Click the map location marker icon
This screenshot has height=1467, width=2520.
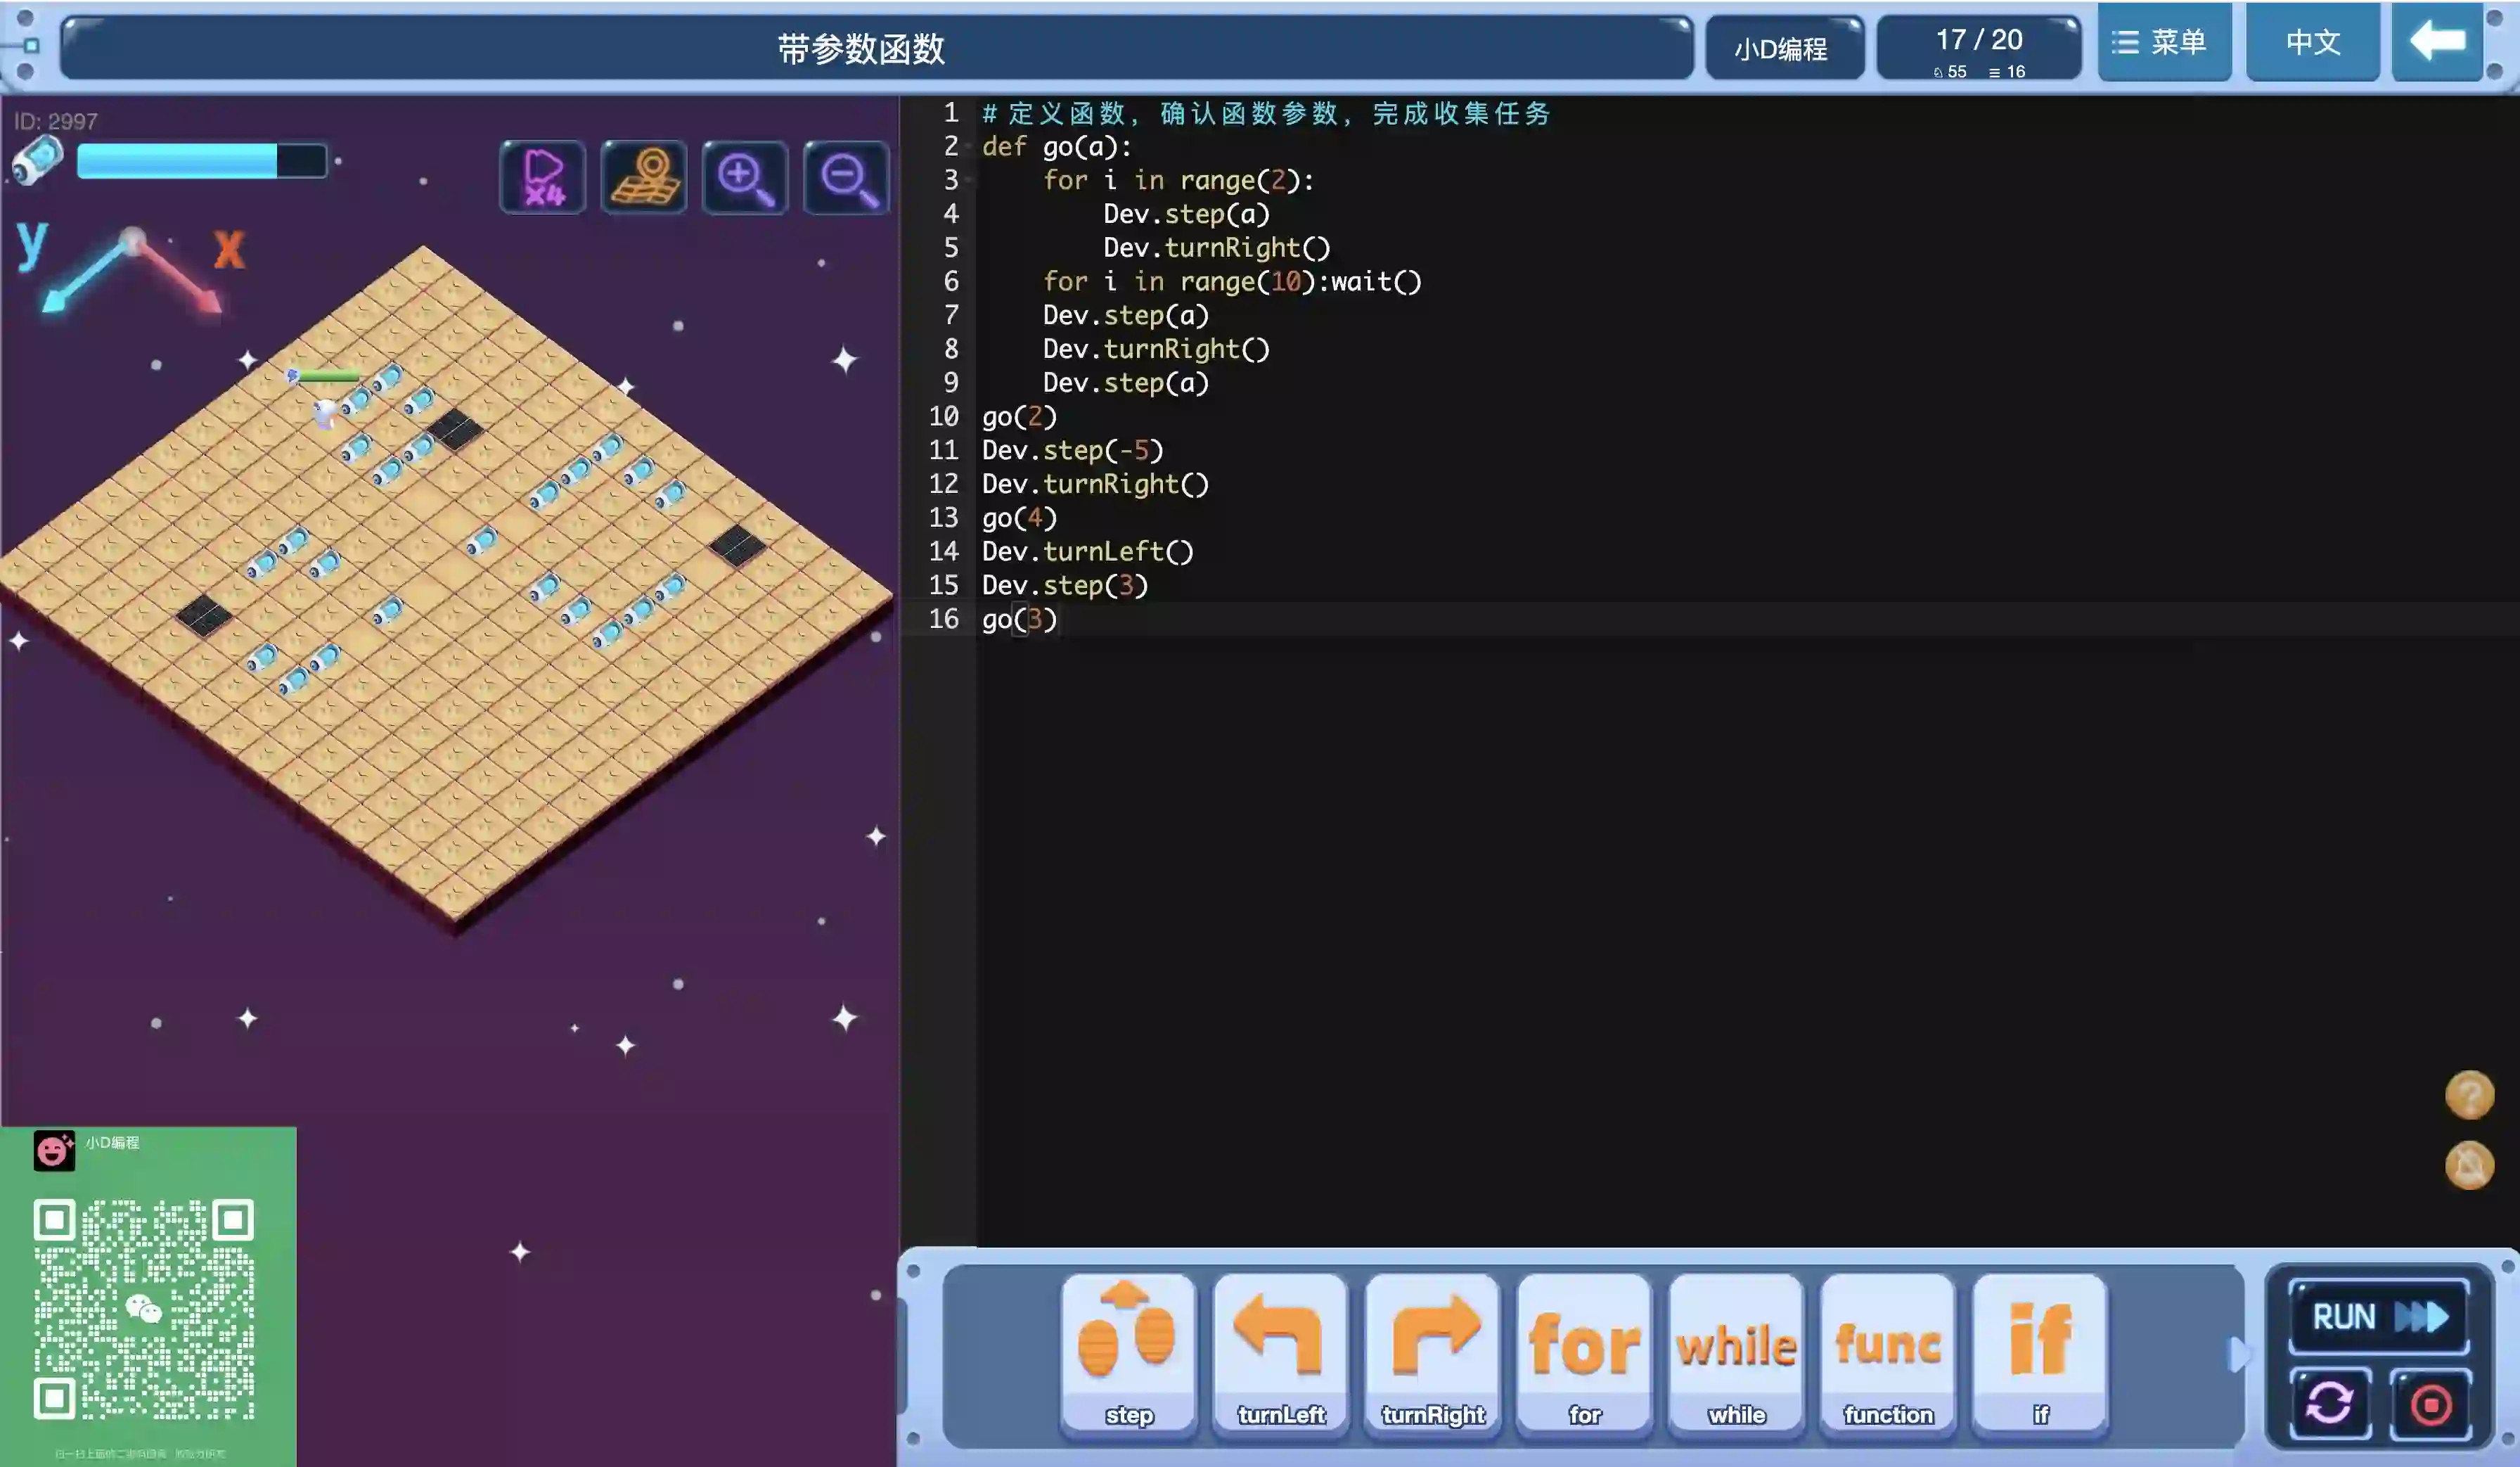click(x=644, y=177)
